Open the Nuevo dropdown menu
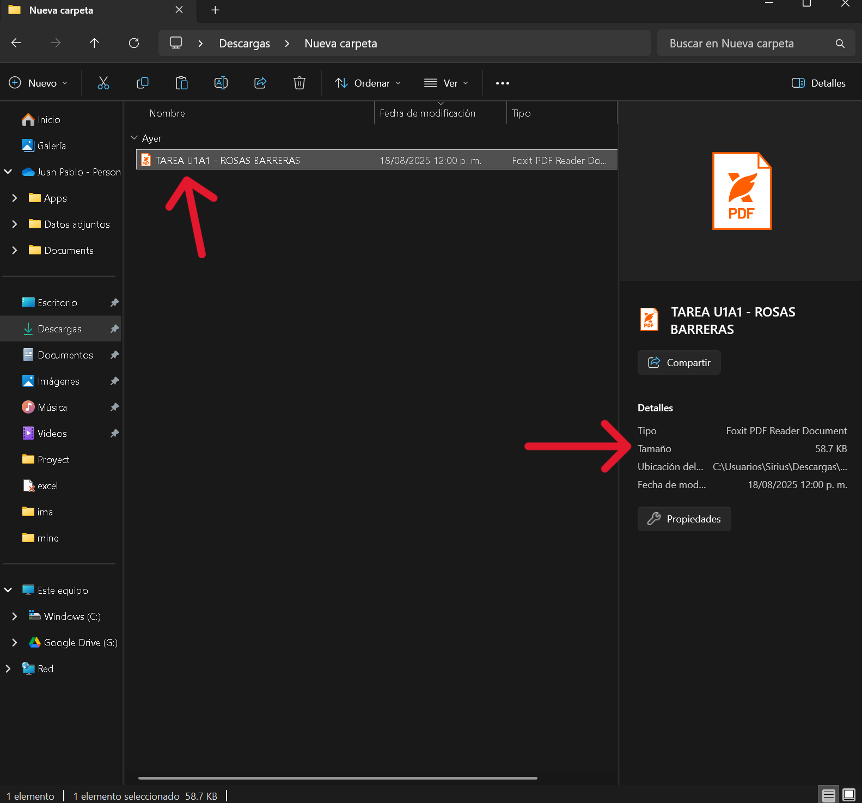 tap(38, 83)
